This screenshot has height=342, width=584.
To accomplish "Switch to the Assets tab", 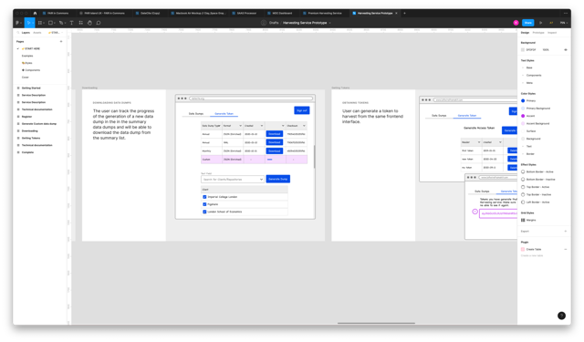I will coord(37,33).
